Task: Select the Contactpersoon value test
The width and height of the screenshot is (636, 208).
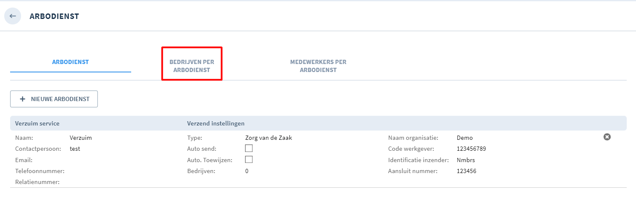Action: click(75, 149)
